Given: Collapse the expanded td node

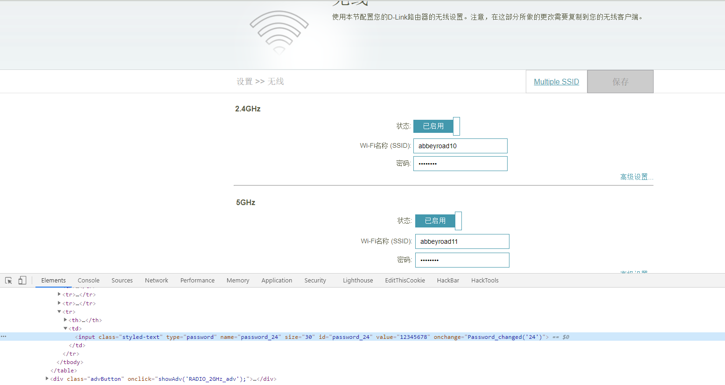Looking at the screenshot, I should pyautogui.click(x=65, y=329).
